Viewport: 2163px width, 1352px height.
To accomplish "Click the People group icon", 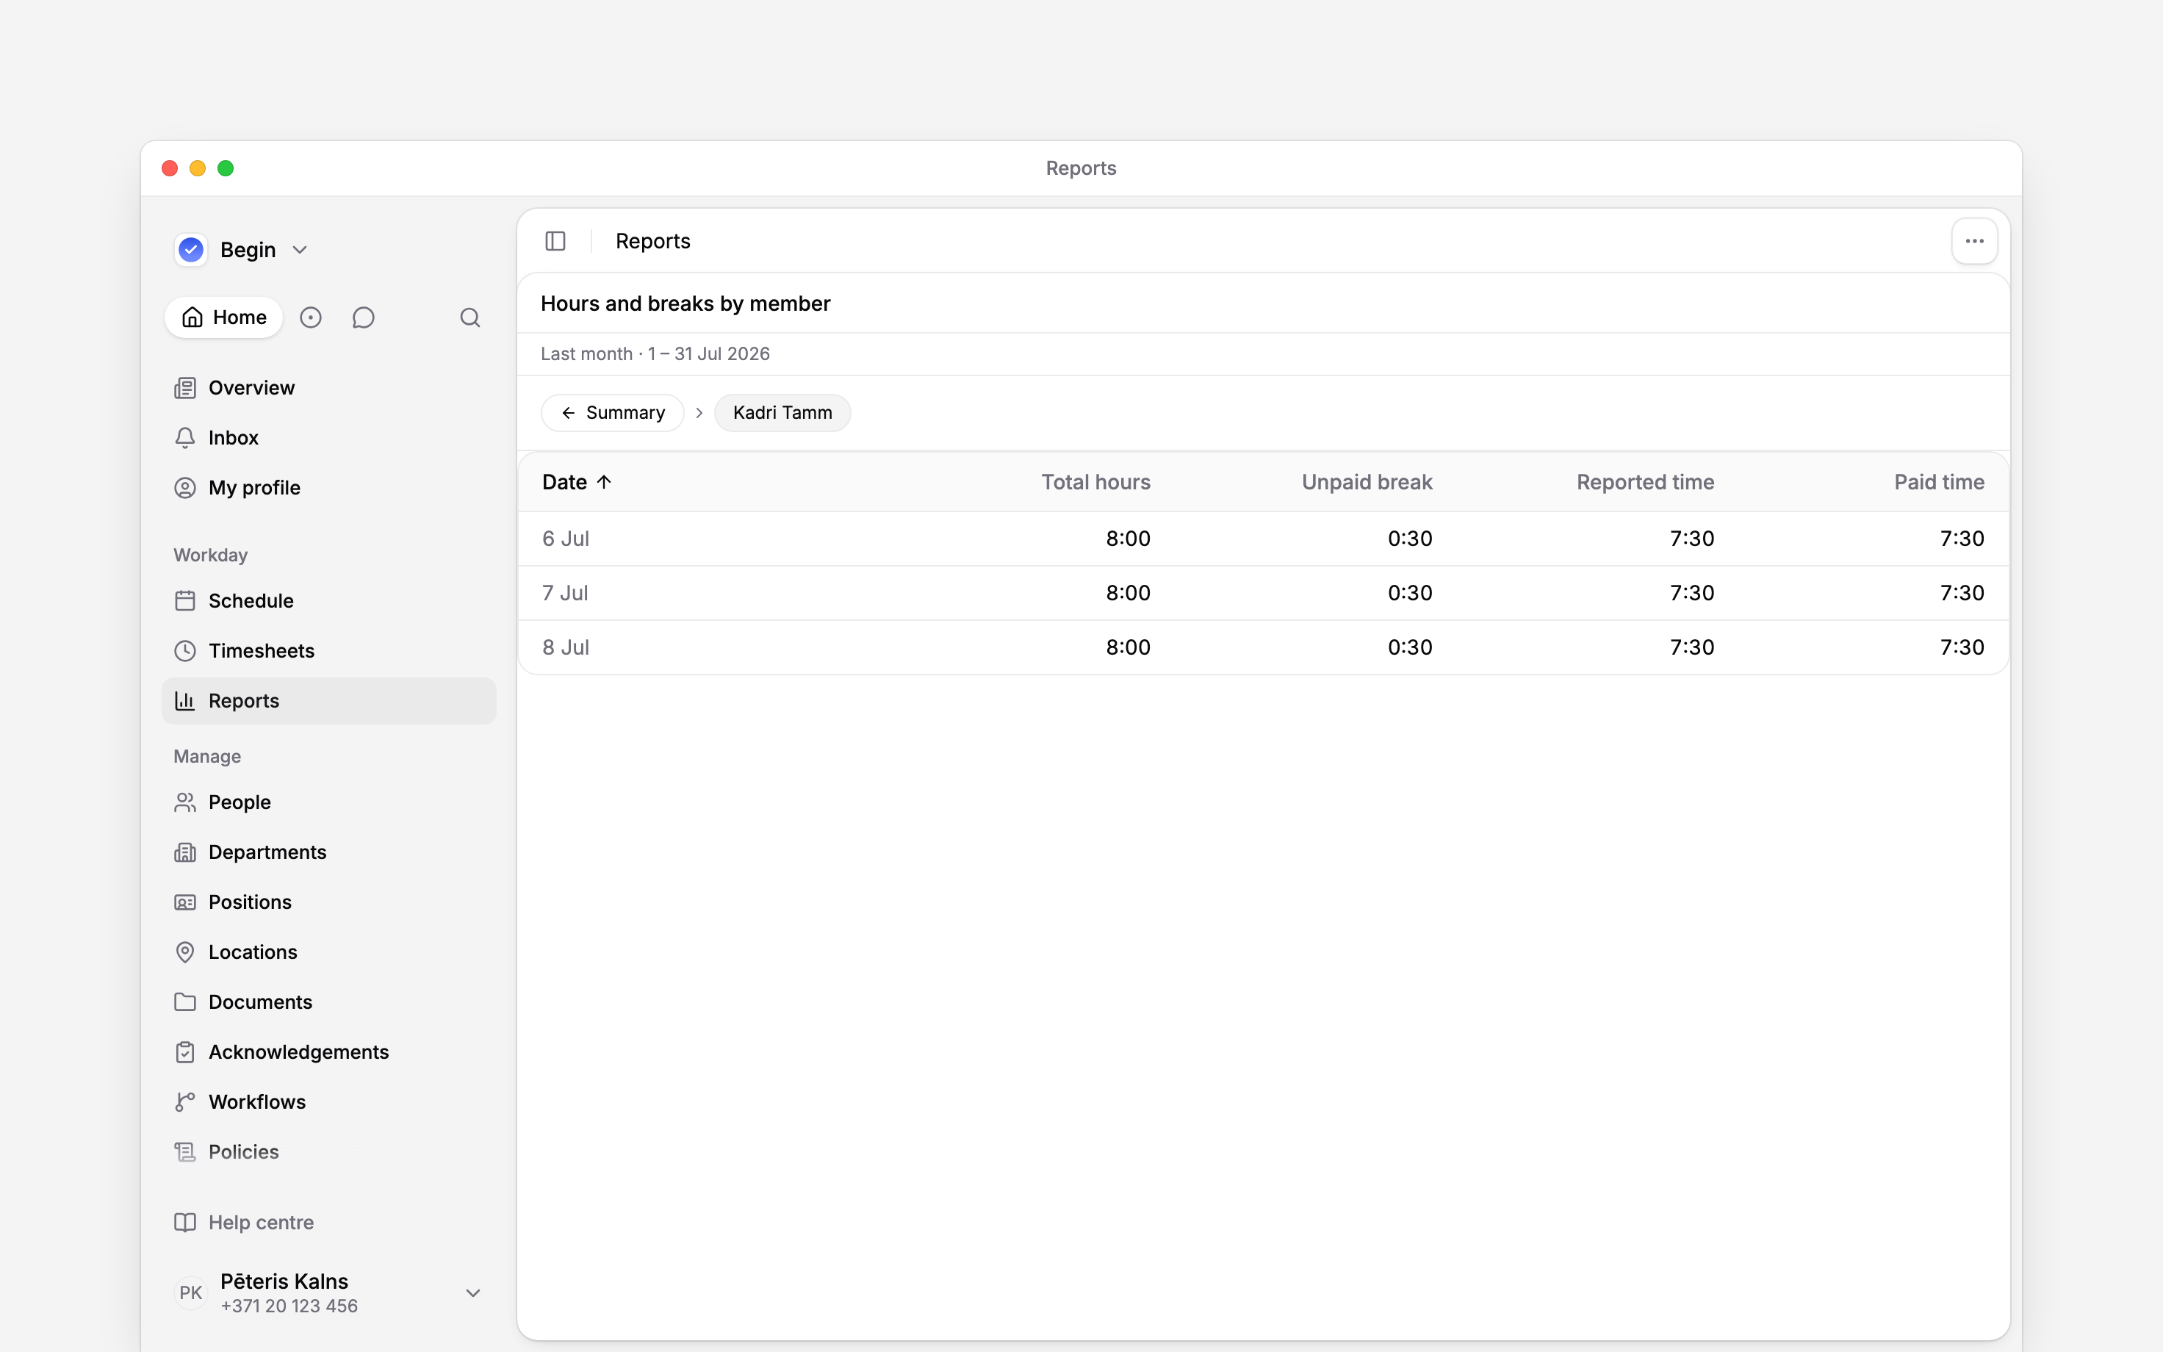I will [x=185, y=802].
